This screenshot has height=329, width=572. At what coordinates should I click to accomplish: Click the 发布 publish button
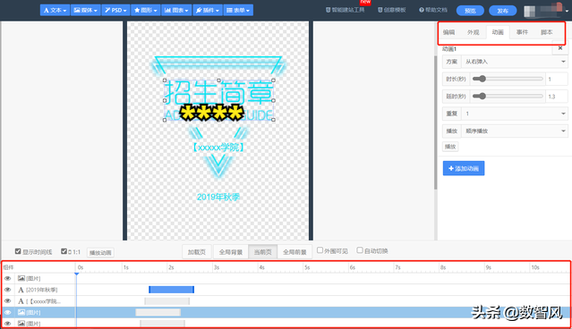pos(503,11)
